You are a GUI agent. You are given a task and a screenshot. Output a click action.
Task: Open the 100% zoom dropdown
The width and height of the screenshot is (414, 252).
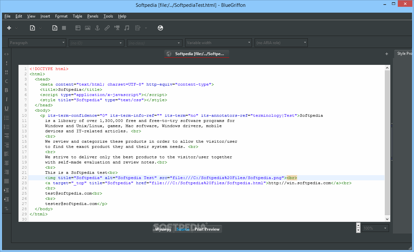375,228
